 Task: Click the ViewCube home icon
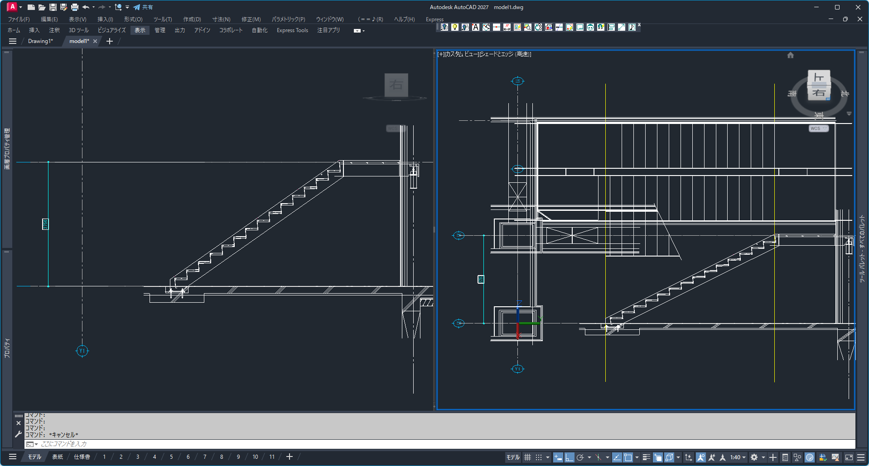pos(790,55)
